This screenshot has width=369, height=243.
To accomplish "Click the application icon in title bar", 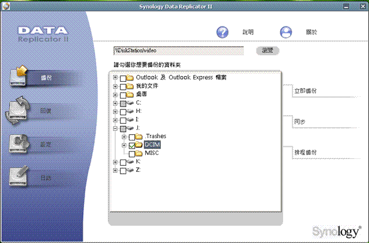I will click(x=6, y=6).
